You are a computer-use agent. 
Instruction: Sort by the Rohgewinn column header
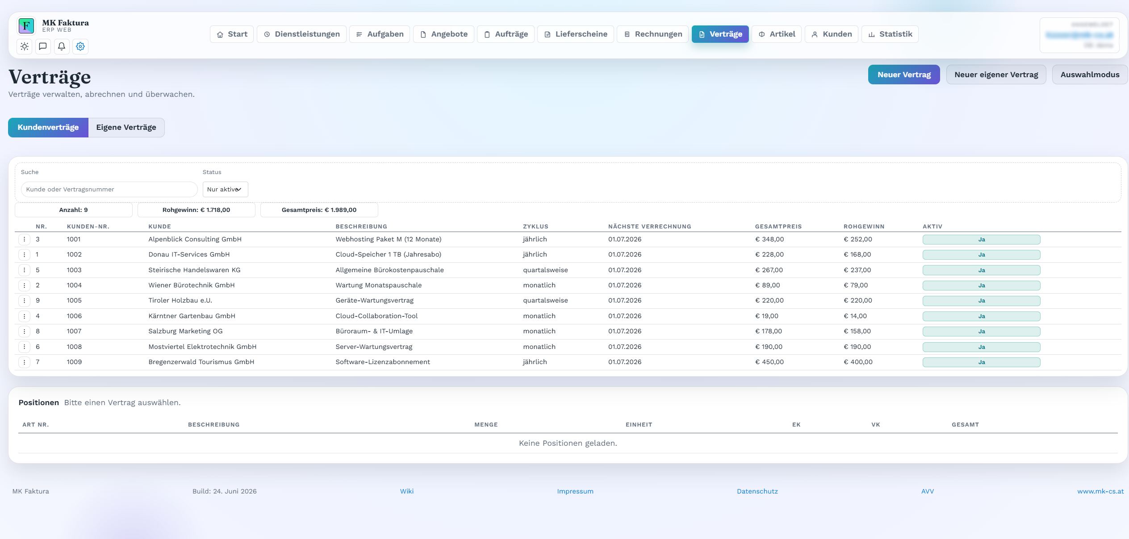point(864,227)
